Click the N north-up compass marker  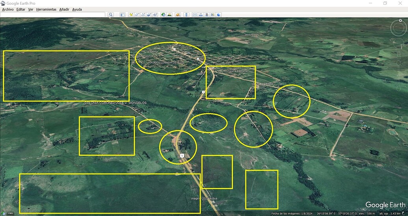(x=400, y=20)
